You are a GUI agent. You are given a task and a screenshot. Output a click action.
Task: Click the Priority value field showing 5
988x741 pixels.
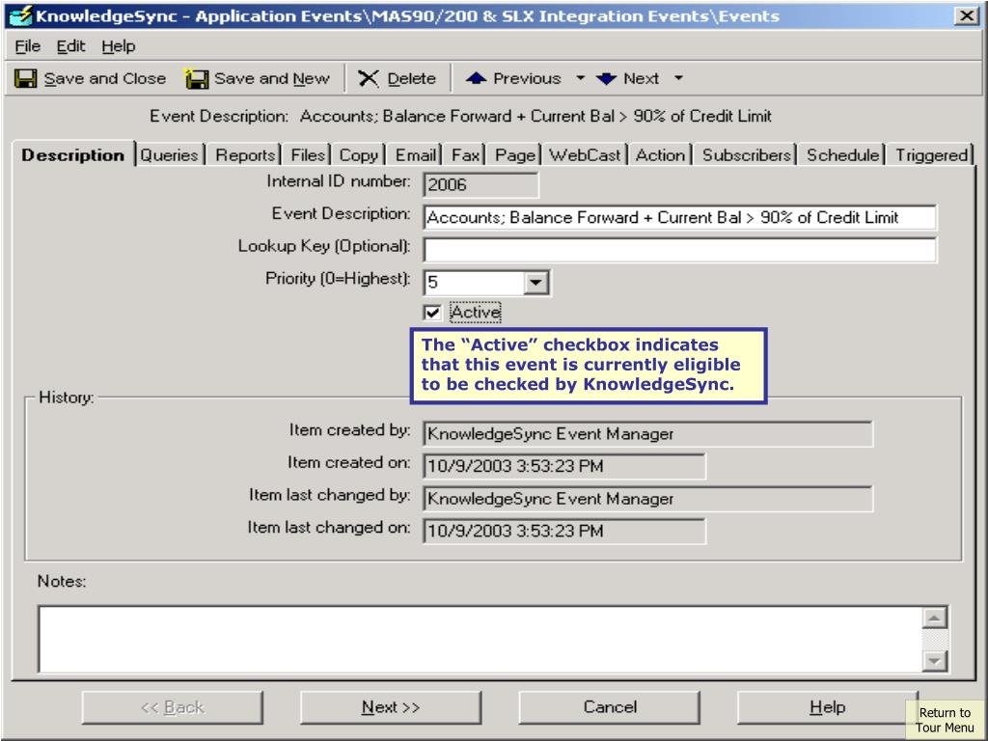coord(474,283)
